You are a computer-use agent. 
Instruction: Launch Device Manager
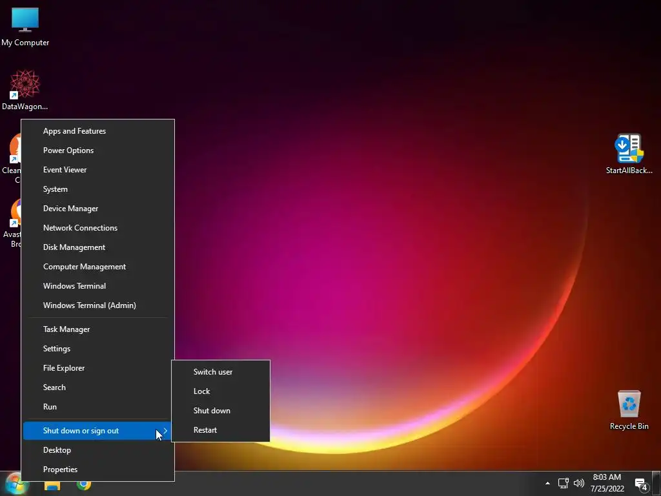[x=98, y=209]
